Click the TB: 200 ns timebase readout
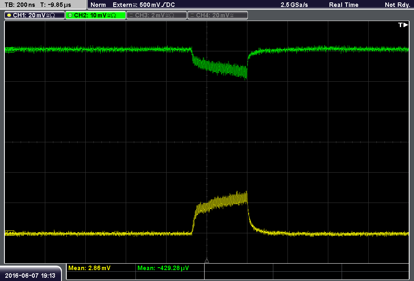The width and height of the screenshot is (414, 281). (x=20, y=5)
